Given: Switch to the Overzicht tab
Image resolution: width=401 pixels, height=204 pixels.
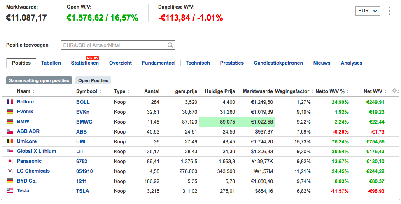Looking at the screenshot, I should (121, 63).
